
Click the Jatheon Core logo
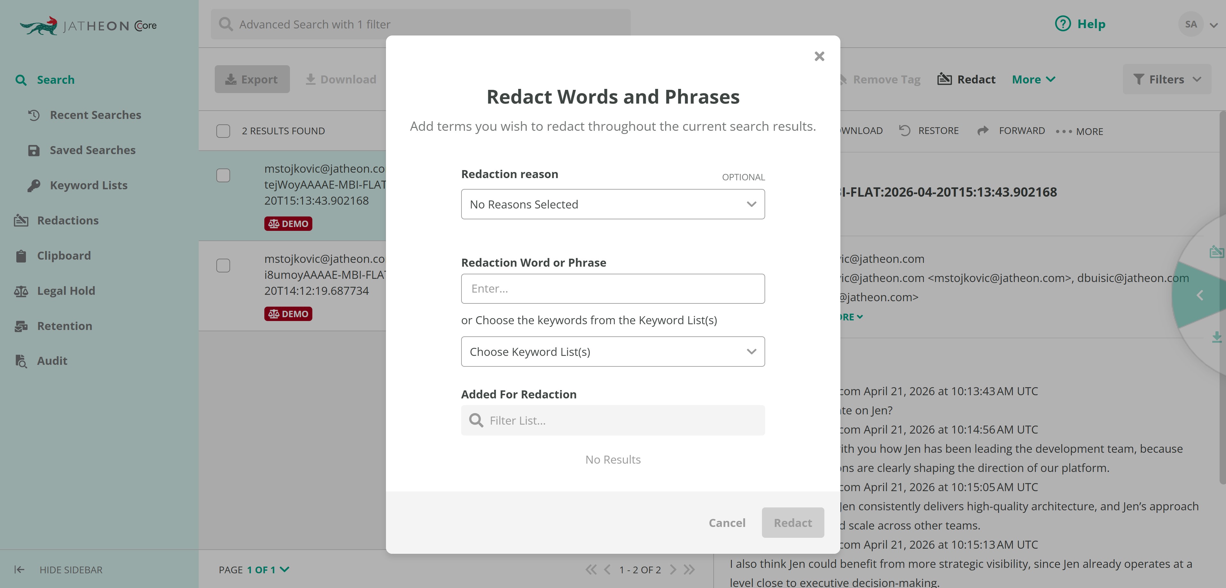(88, 25)
